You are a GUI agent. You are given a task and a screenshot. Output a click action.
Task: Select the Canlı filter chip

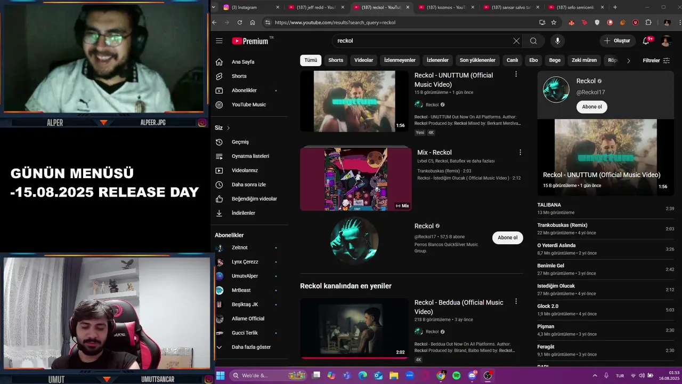tap(512, 60)
